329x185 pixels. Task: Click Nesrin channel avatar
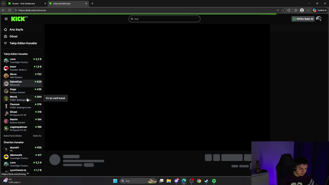click(x=6, y=121)
